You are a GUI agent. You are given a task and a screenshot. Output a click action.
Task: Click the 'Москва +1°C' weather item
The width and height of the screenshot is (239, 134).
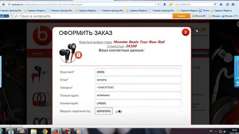tap(230, 16)
